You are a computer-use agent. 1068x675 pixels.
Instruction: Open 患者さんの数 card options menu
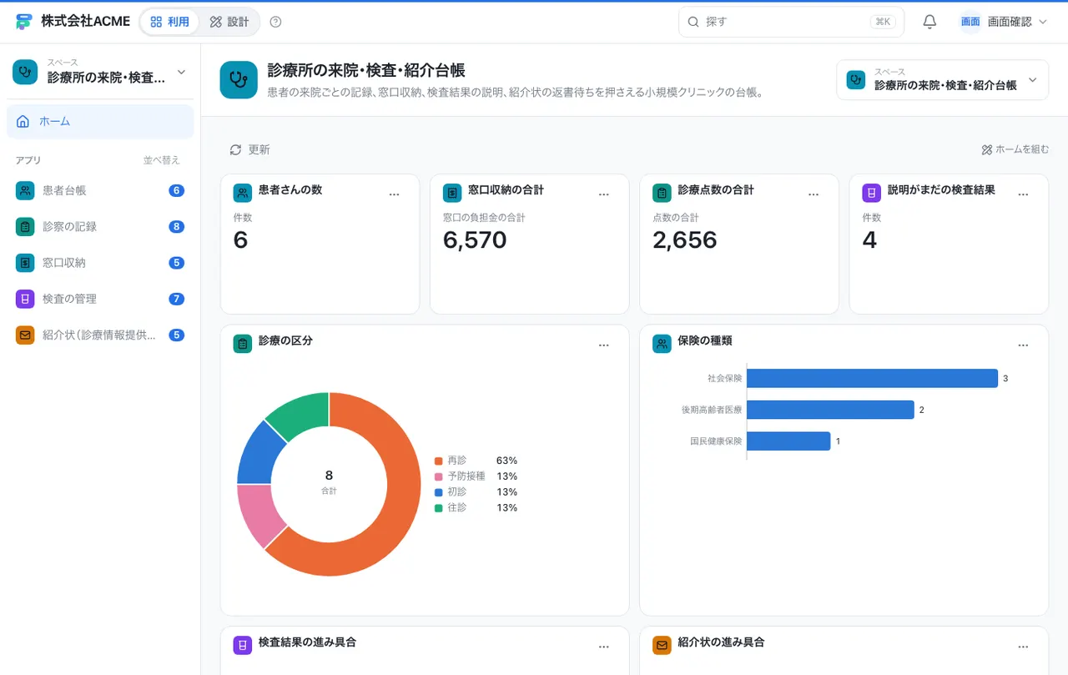pyautogui.click(x=395, y=194)
